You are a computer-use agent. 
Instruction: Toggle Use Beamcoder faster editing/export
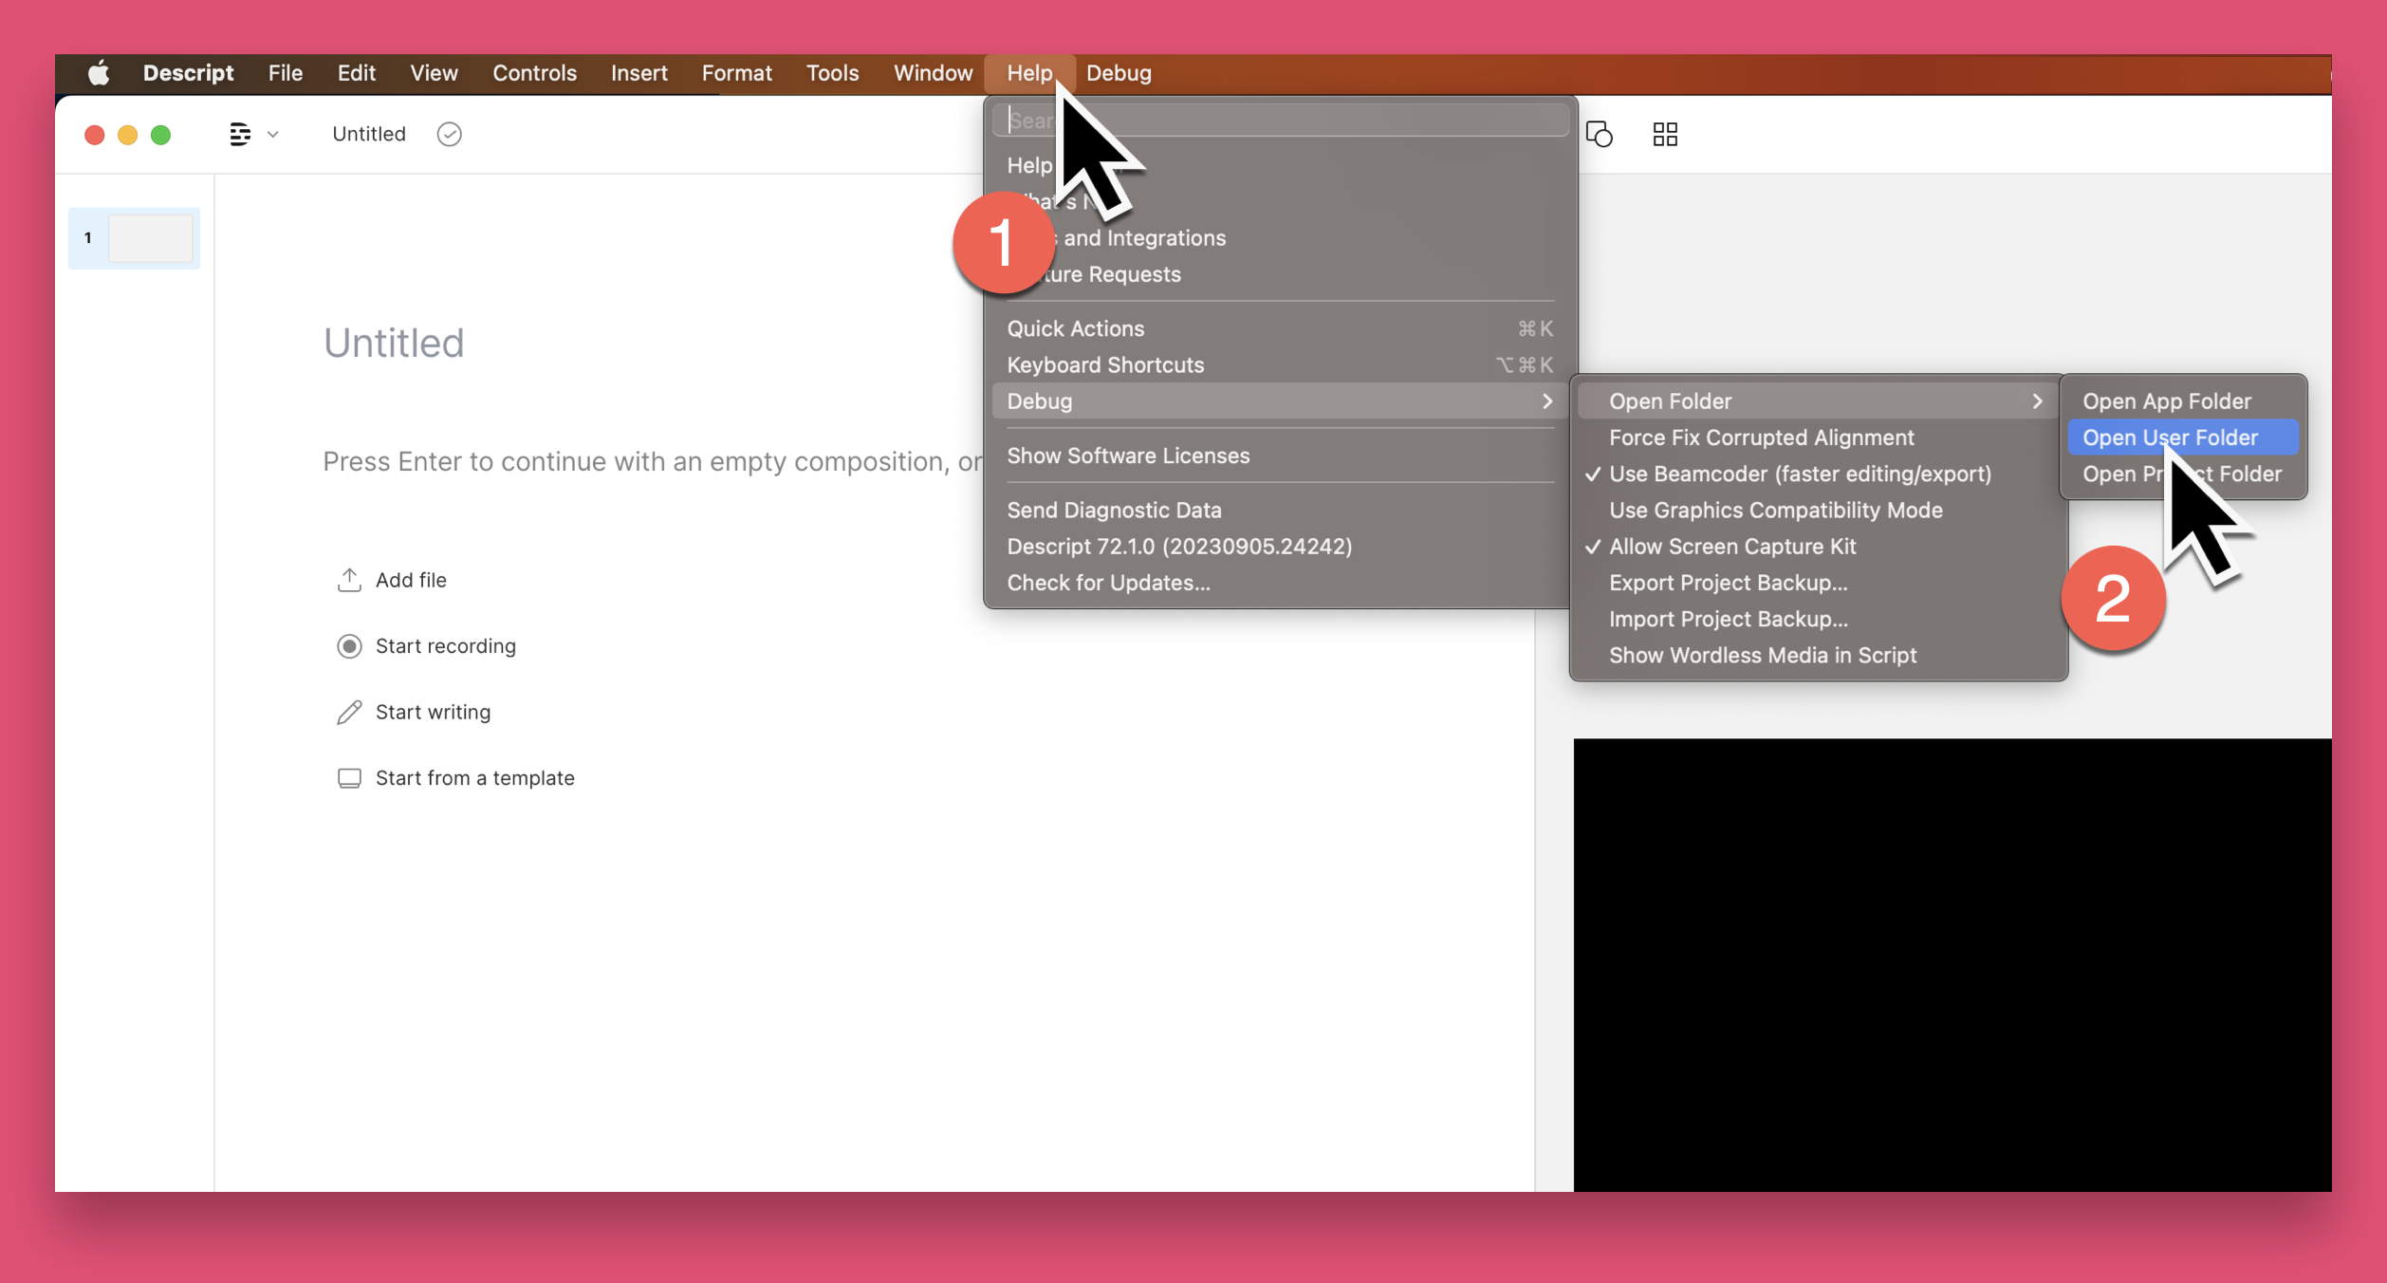[x=1818, y=474]
